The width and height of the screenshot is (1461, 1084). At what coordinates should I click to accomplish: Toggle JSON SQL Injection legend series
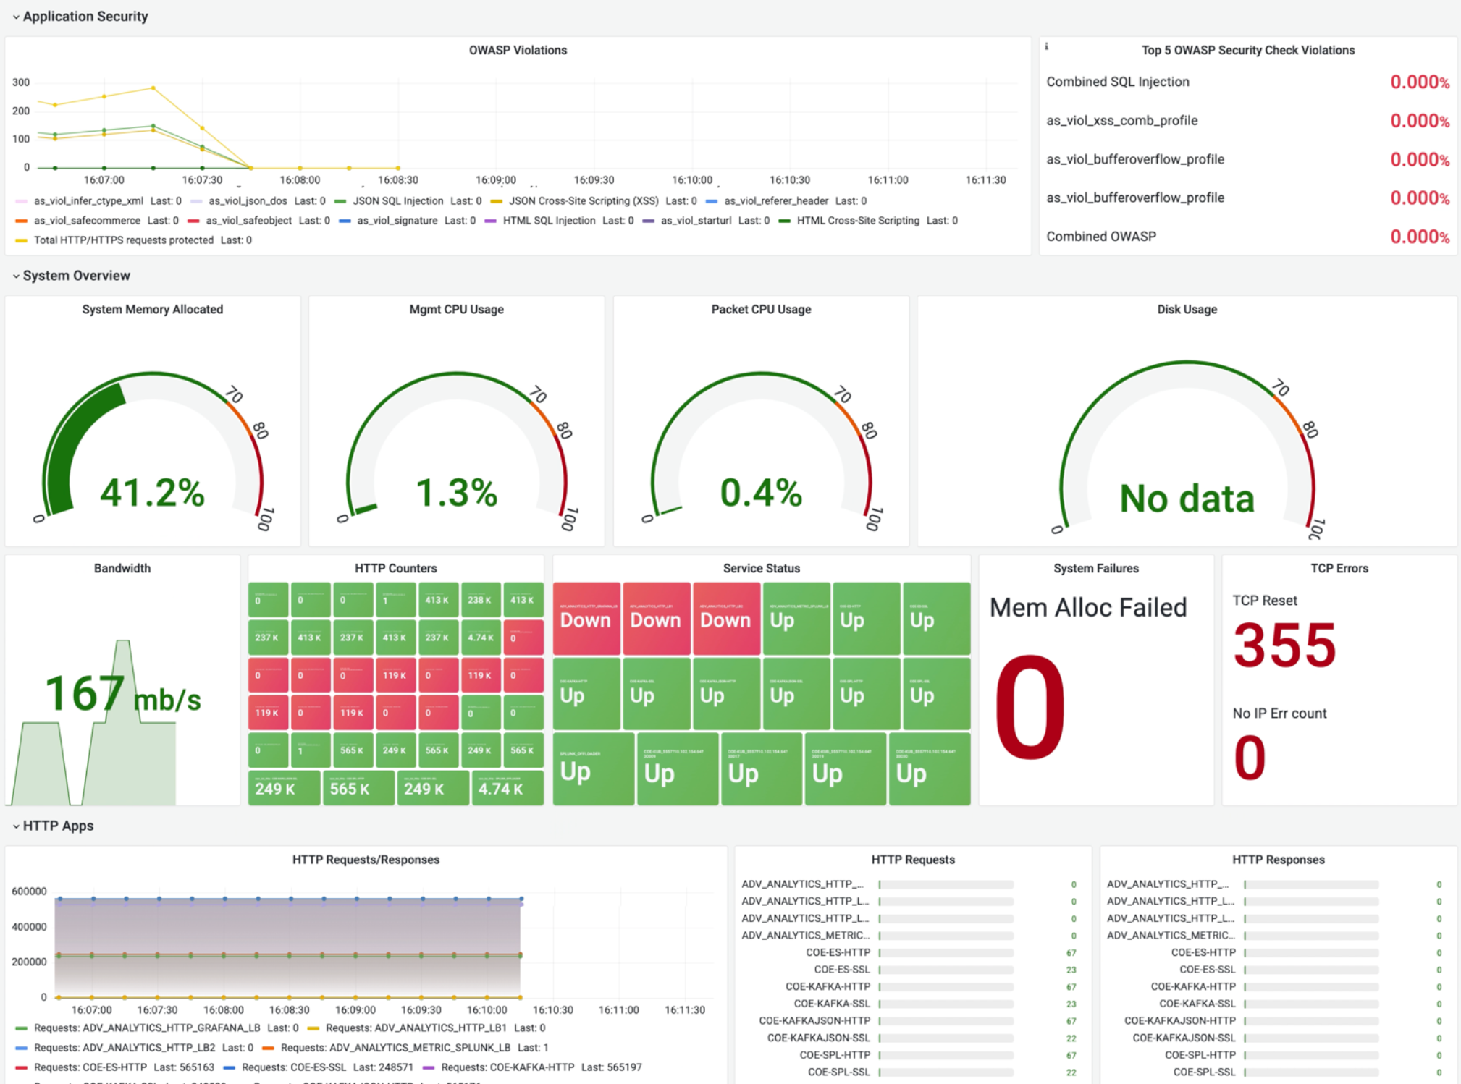pos(397,200)
